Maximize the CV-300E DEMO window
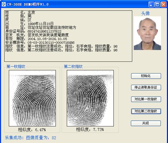The height and width of the screenshot is (143, 168). pos(157,4)
